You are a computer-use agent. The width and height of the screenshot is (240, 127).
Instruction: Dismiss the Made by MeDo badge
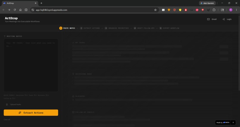pyautogui.click(x=233, y=123)
